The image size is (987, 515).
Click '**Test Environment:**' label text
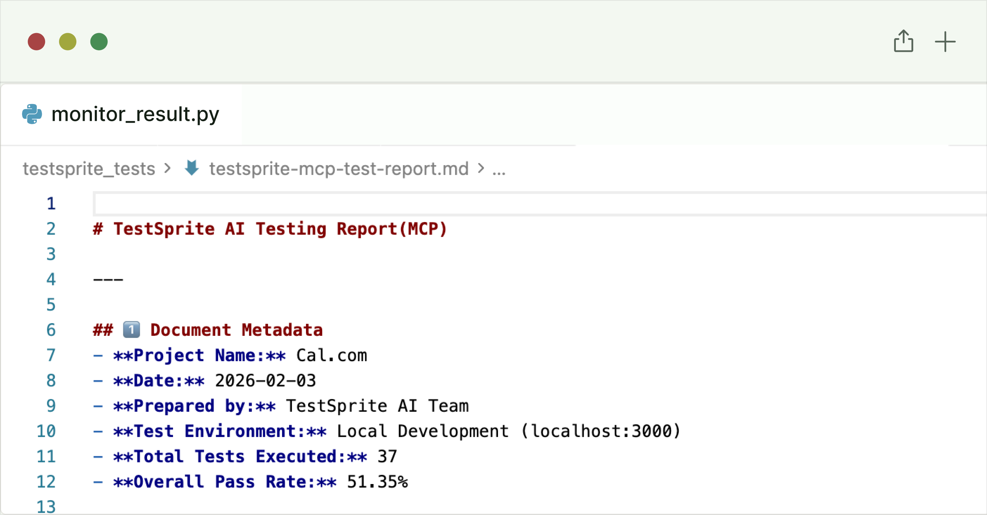pos(220,431)
